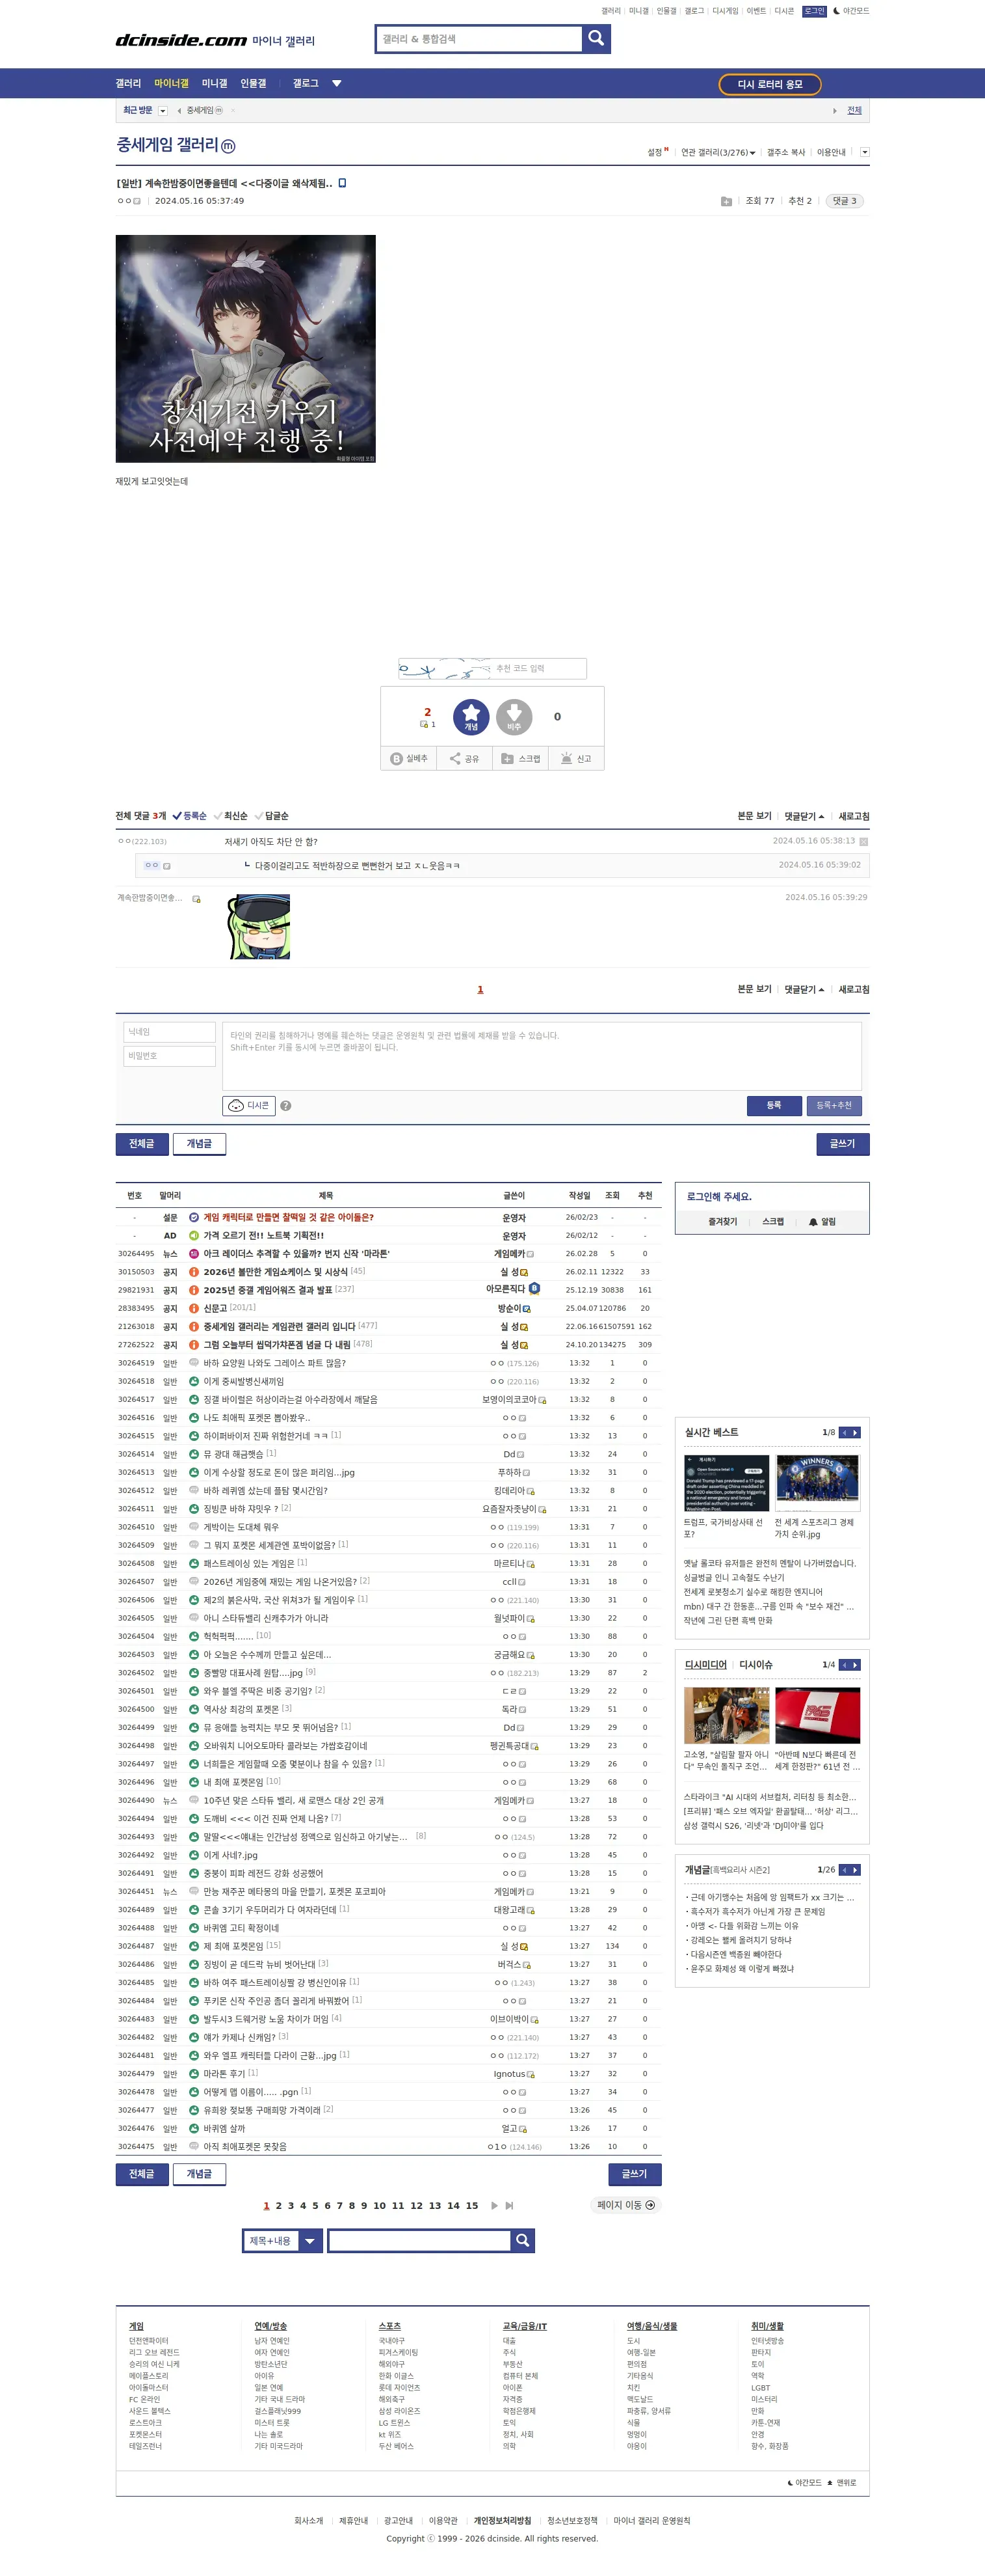Click the 비밀번호 input field
The width and height of the screenshot is (985, 2576).
[x=170, y=1056]
